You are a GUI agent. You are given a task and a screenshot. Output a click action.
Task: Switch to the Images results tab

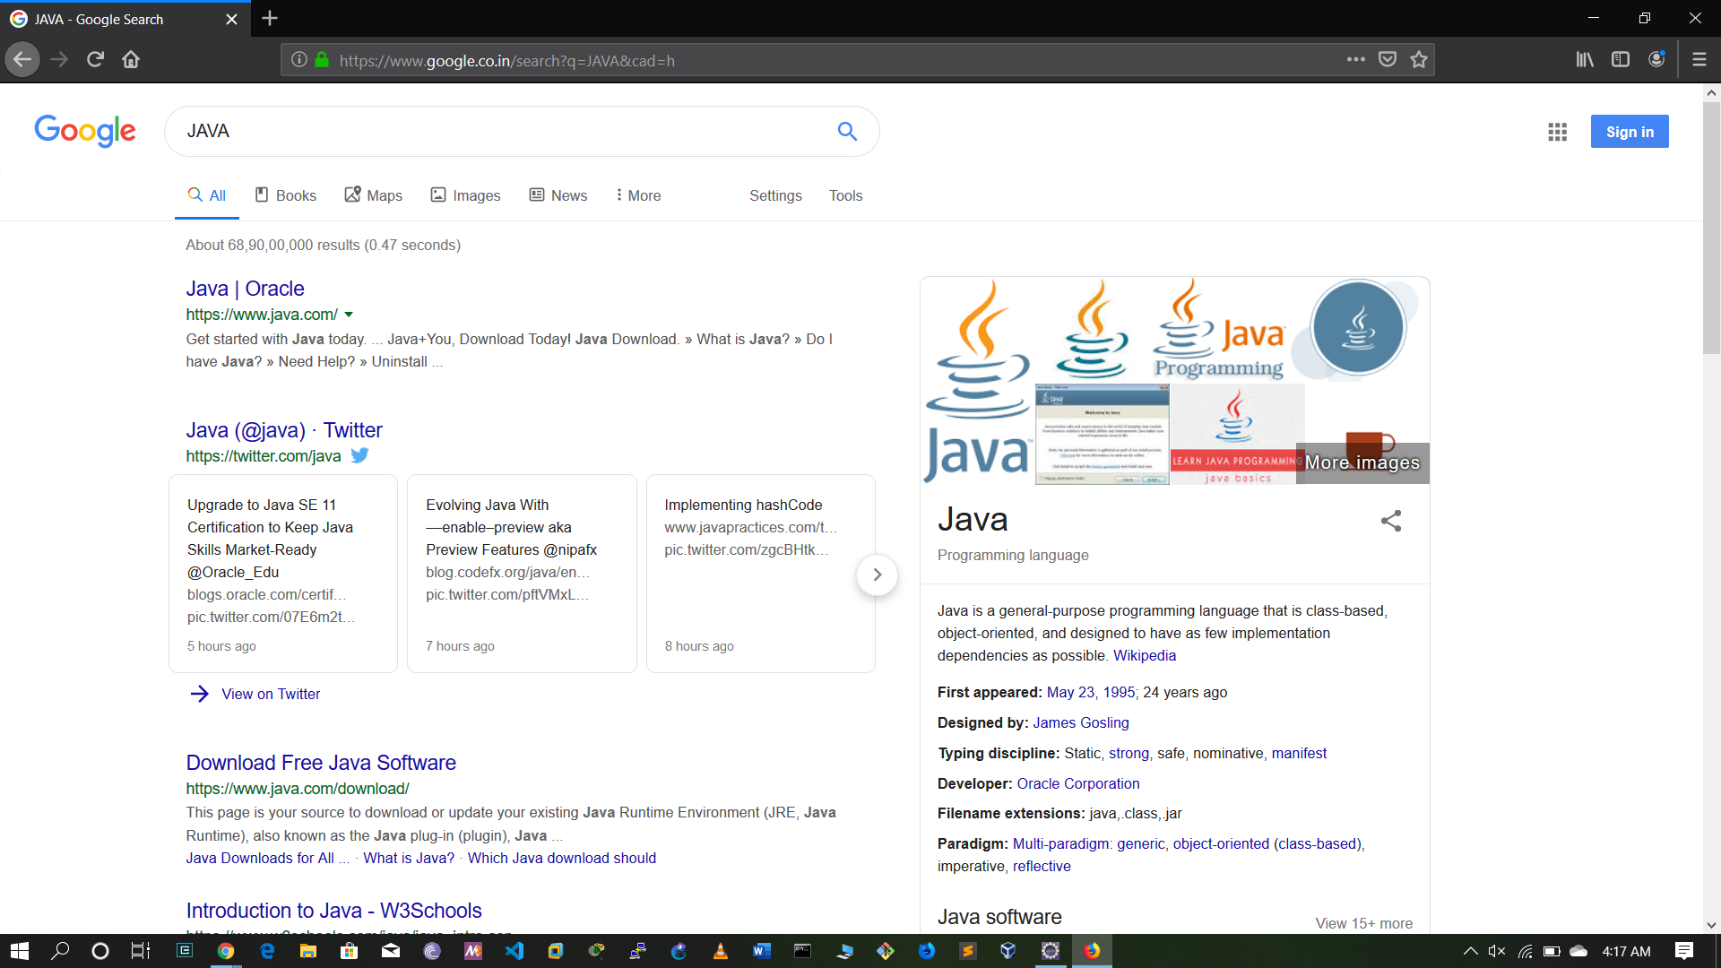click(465, 195)
